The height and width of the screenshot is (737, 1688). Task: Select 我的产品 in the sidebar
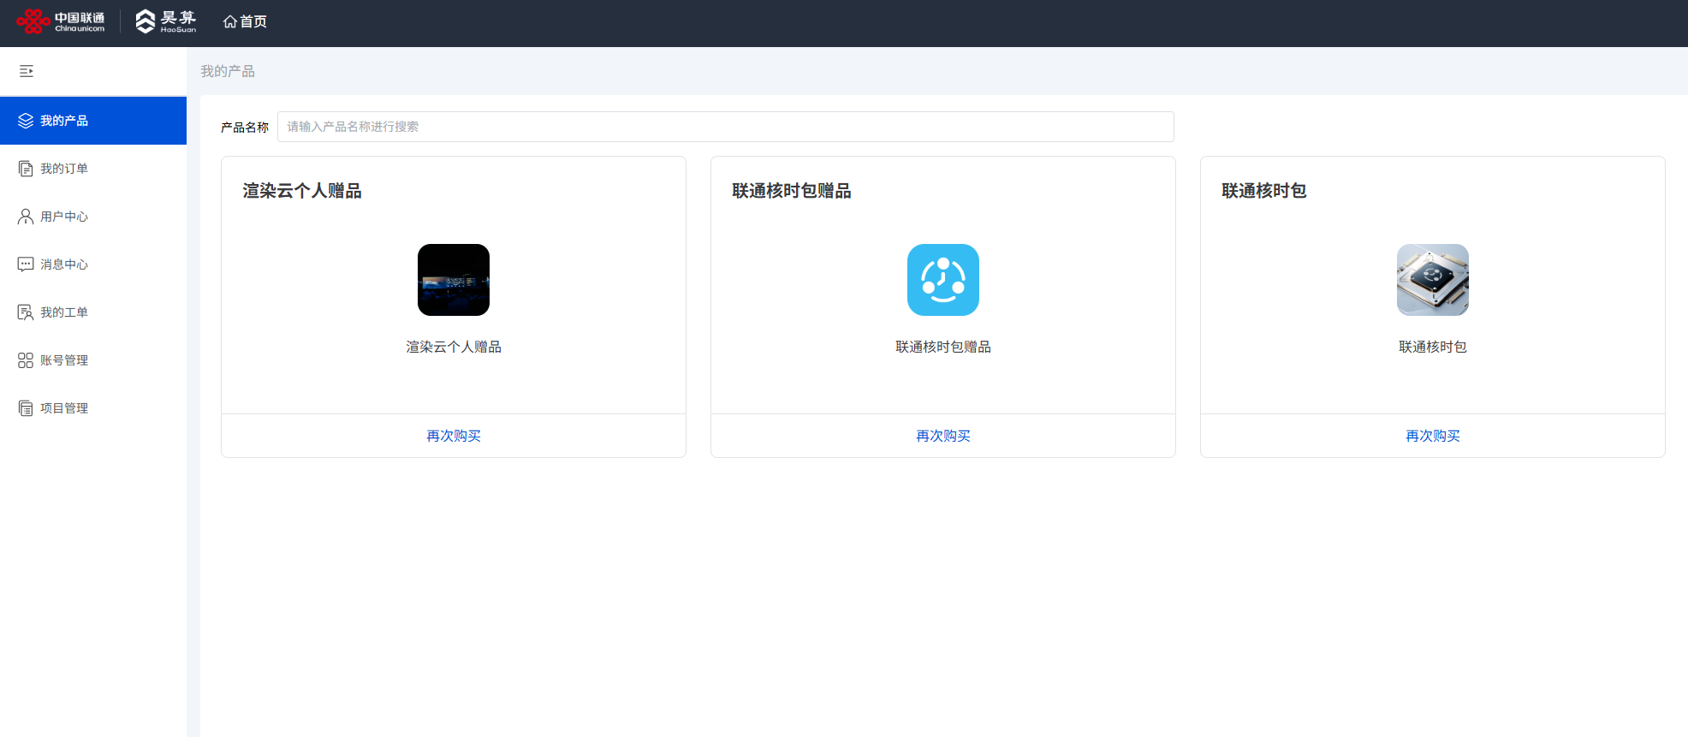click(64, 121)
